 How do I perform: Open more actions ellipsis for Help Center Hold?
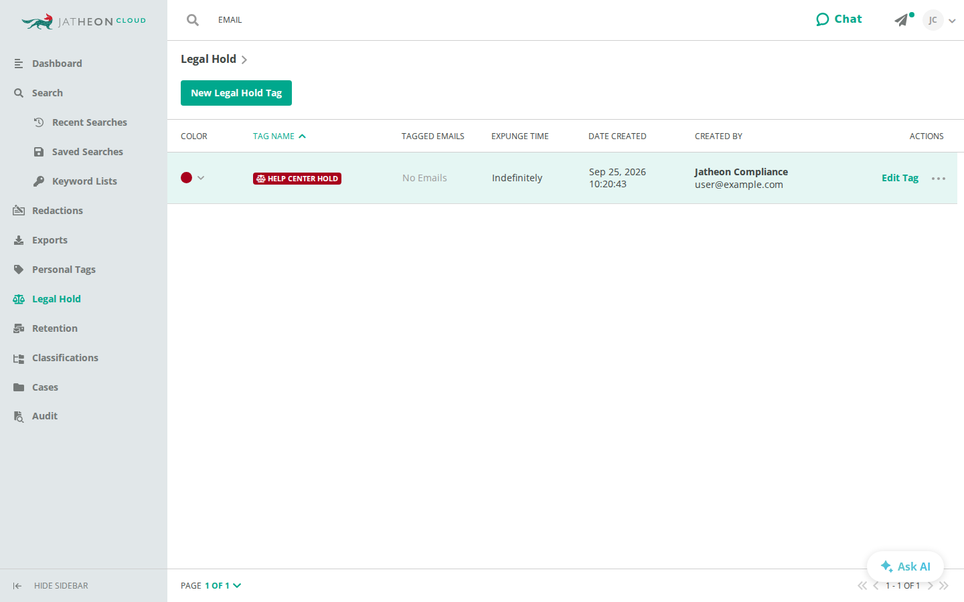tap(939, 179)
